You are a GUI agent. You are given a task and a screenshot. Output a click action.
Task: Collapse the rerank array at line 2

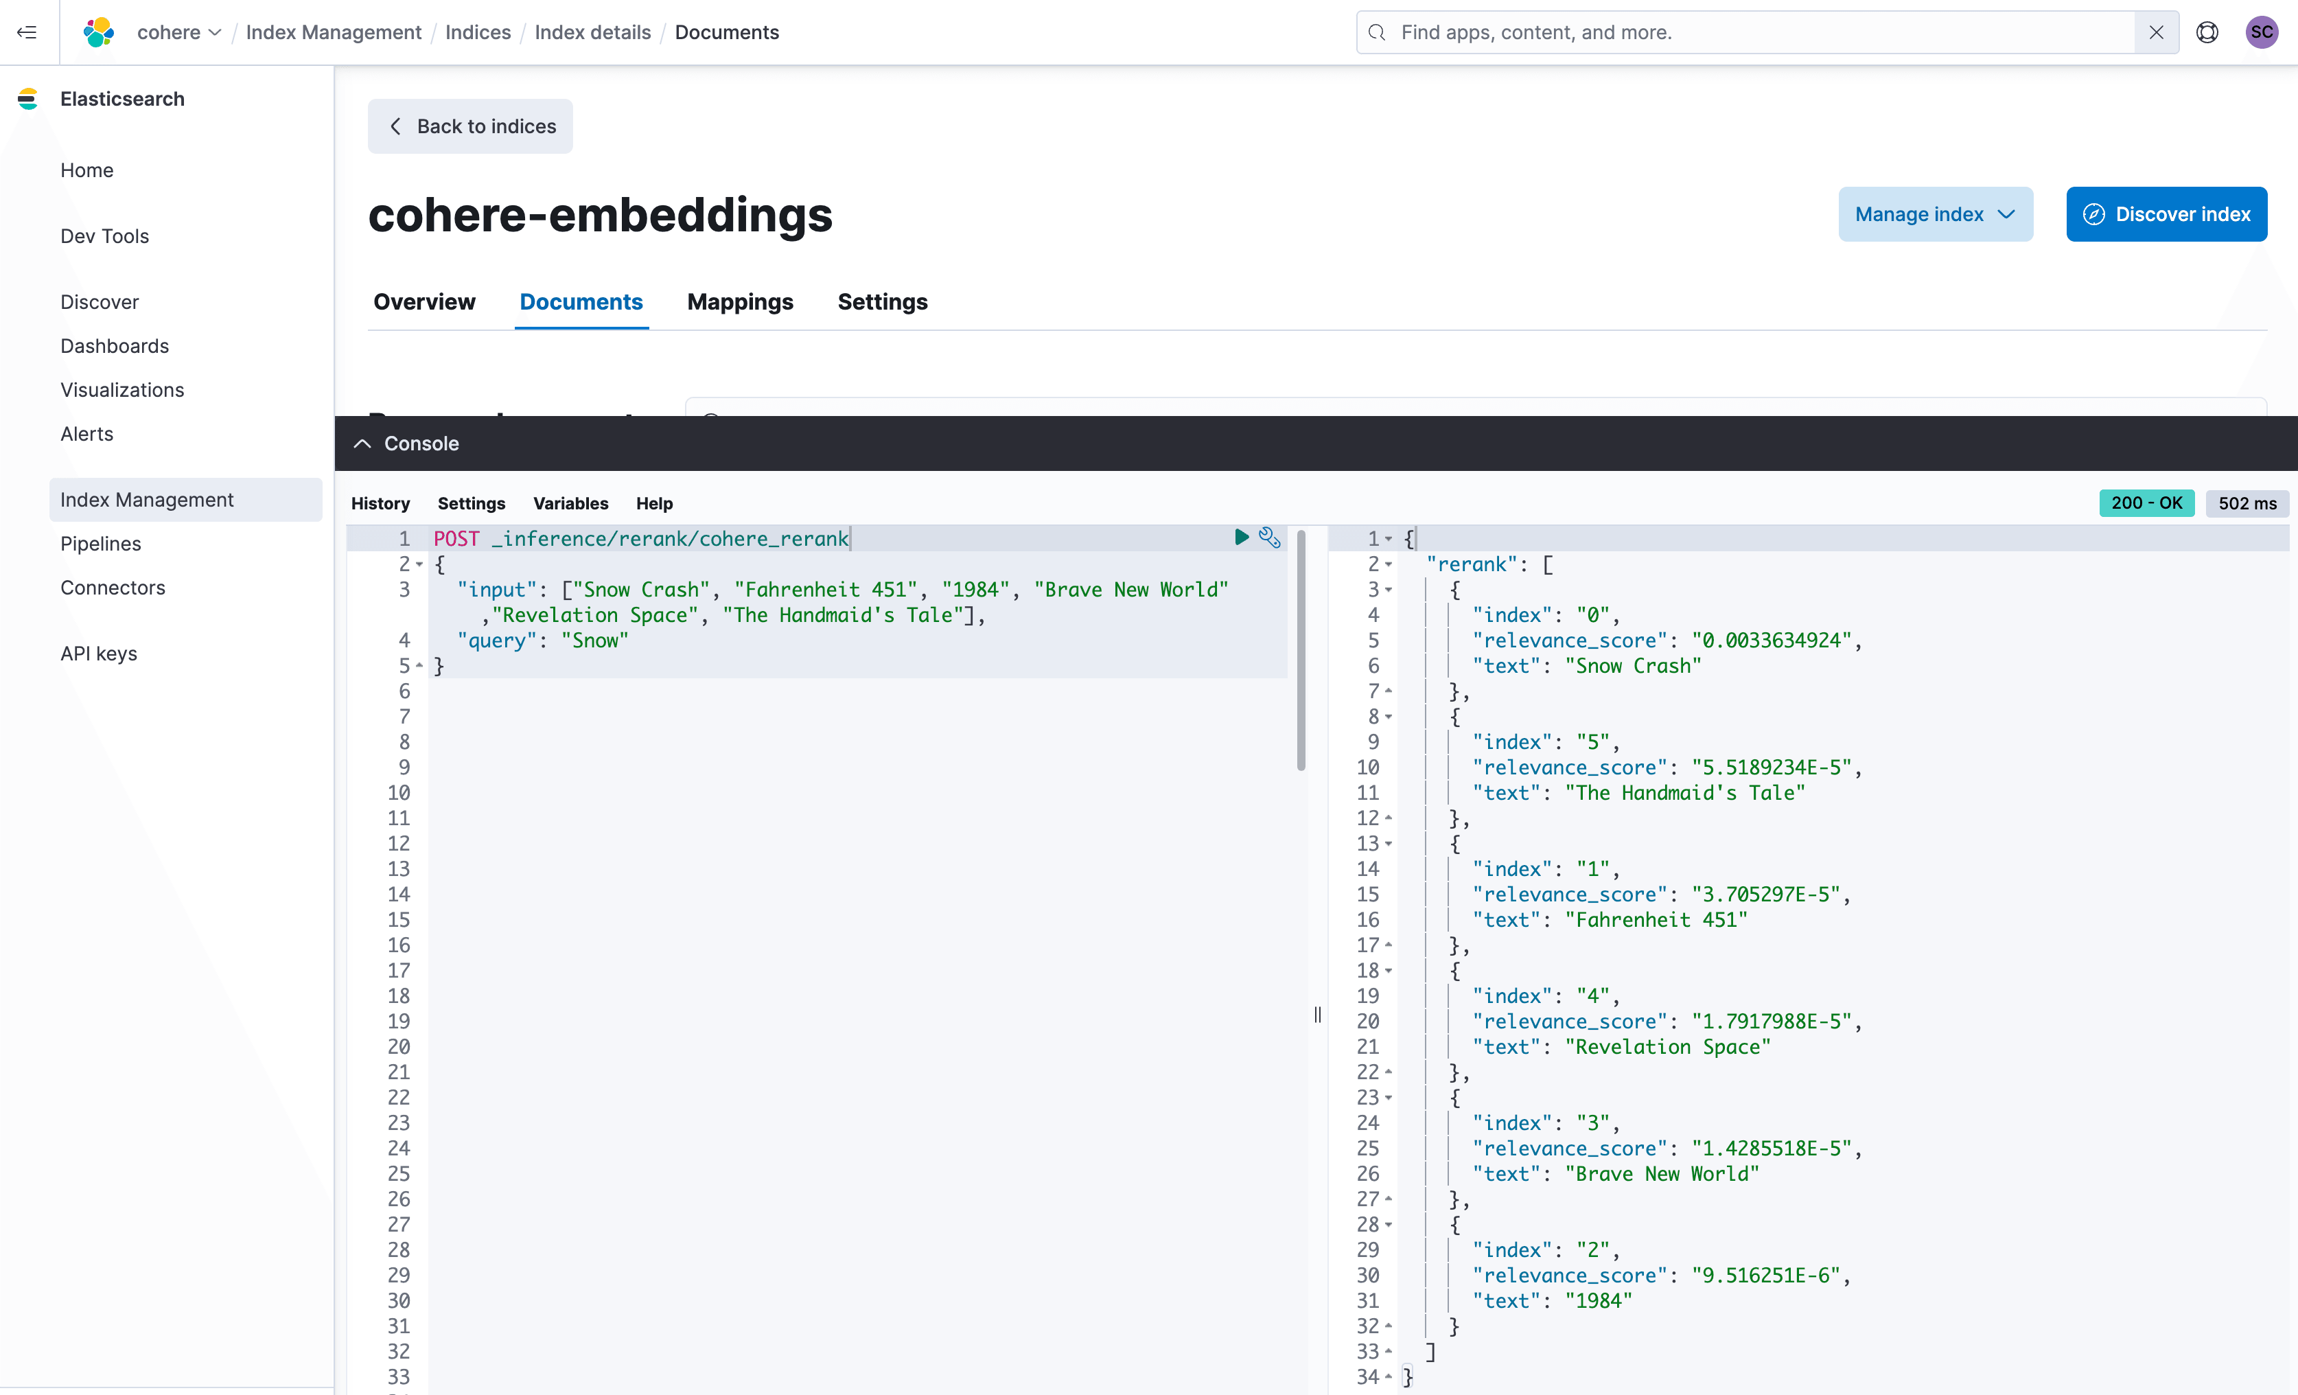click(x=1389, y=564)
